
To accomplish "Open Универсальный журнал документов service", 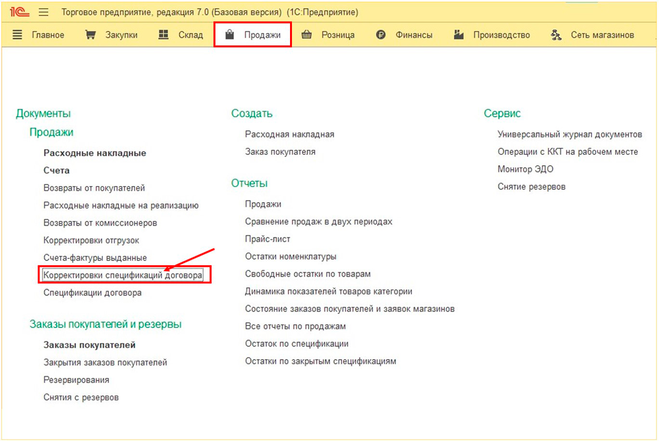I will [569, 134].
